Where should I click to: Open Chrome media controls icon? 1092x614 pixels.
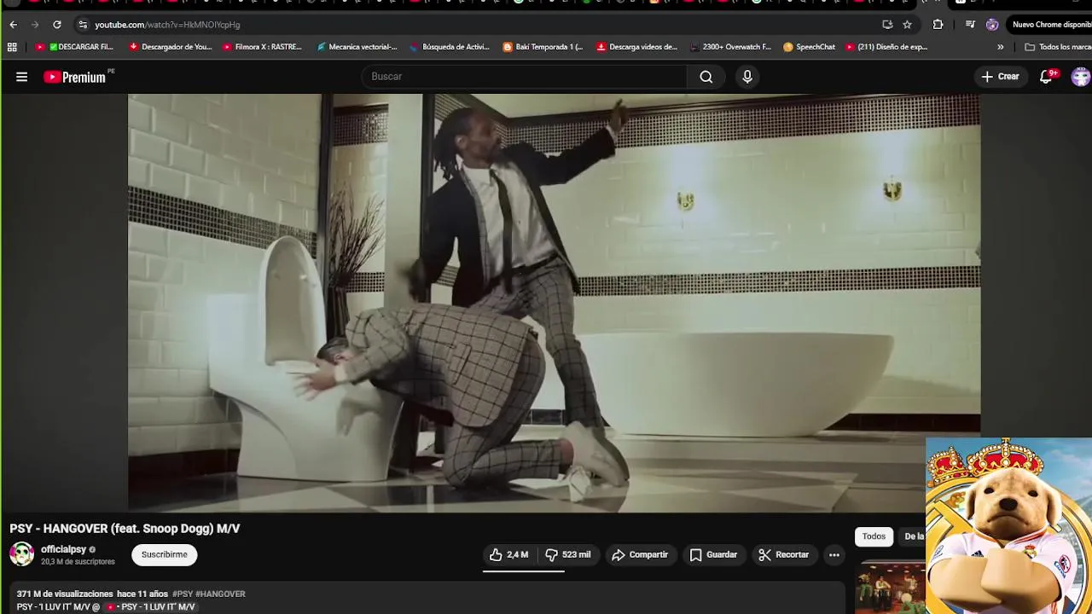[x=970, y=25]
